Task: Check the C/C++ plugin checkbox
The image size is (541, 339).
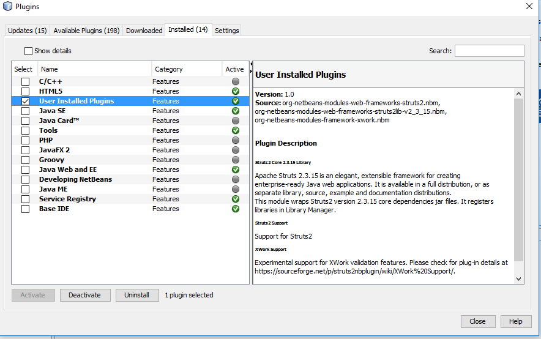Action: pyautogui.click(x=25, y=82)
